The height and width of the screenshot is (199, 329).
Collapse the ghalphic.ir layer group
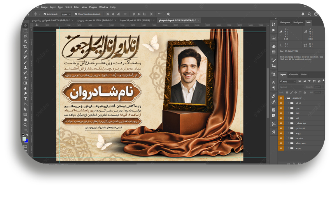coord(285,98)
